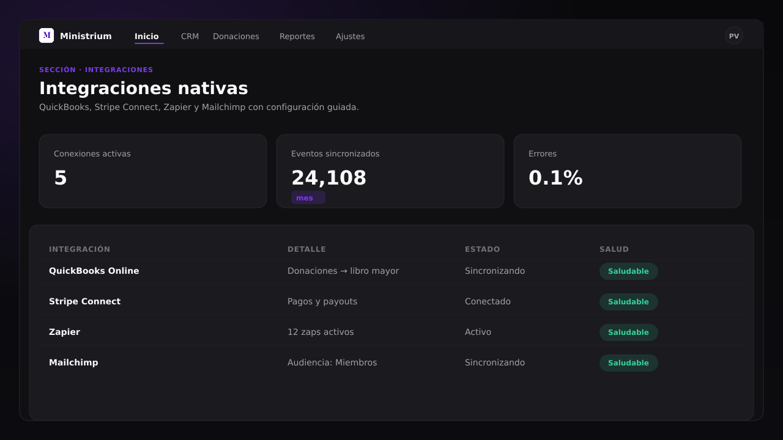Click the Activo status for Zapier
This screenshot has height=440, width=783.
[478, 332]
